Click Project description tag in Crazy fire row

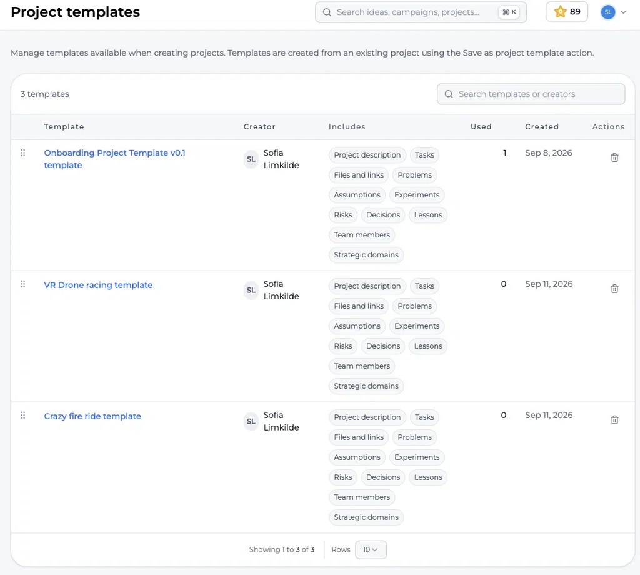[367, 417]
